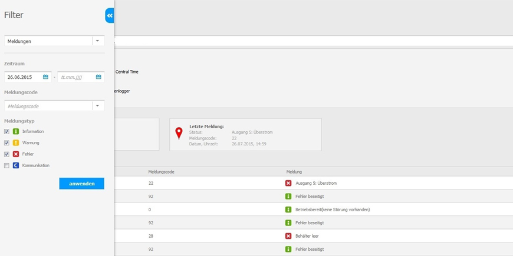The width and height of the screenshot is (513, 256).
Task: Collapse the Filter panel with double-arrow button
Action: (110, 16)
